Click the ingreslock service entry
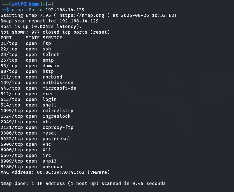This screenshot has width=234, height=192. point(56,116)
